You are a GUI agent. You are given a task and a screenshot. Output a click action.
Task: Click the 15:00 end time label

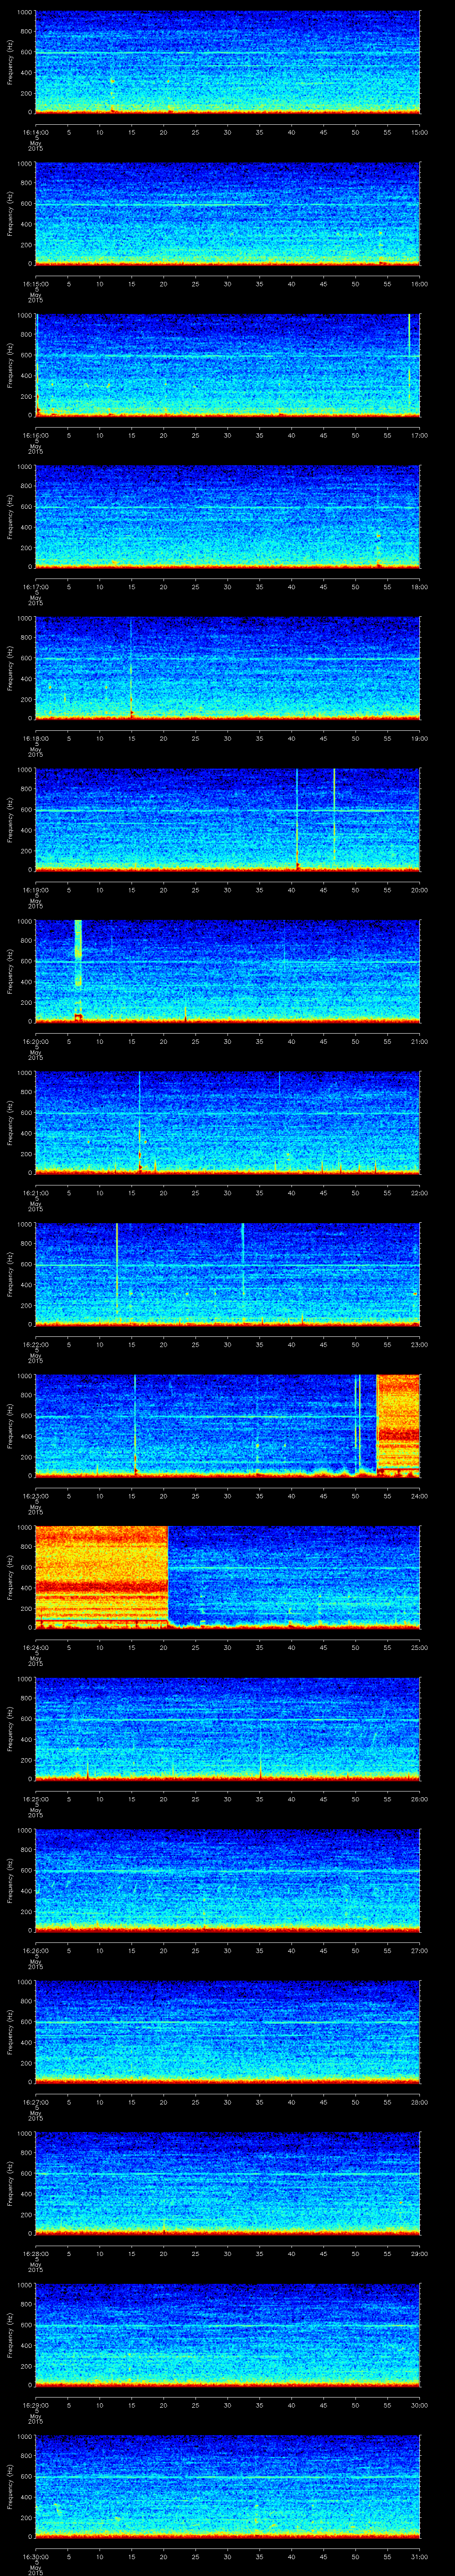419,132
